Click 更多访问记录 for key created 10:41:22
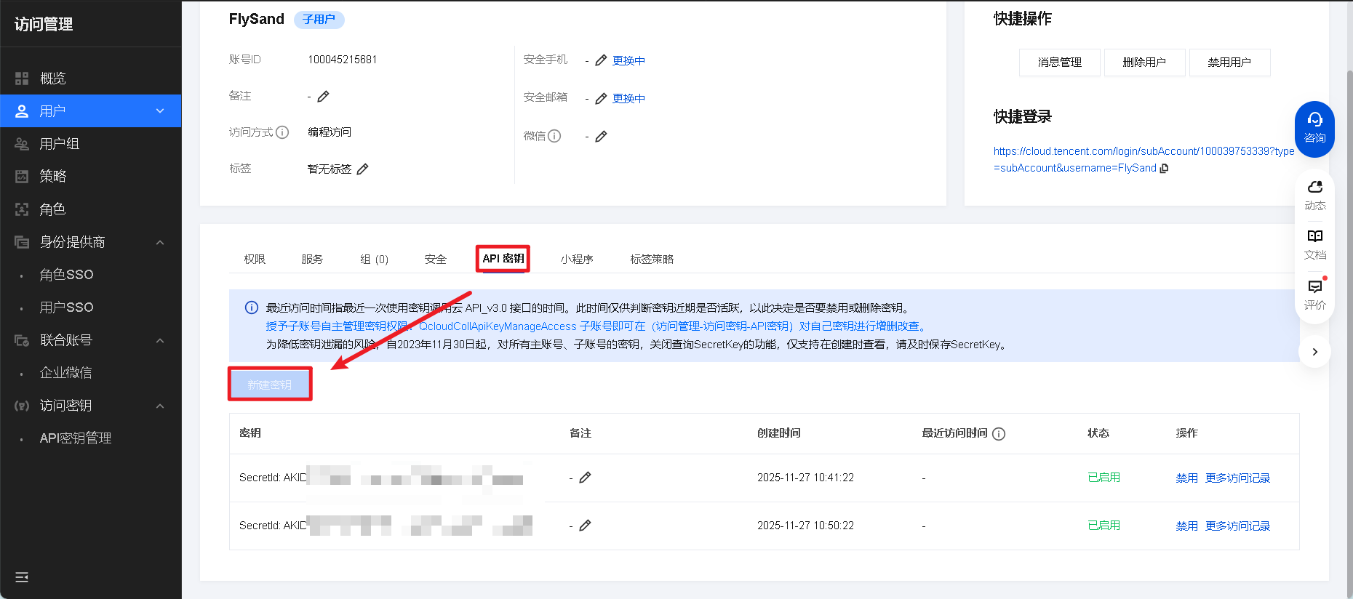The width and height of the screenshot is (1353, 599). point(1237,478)
